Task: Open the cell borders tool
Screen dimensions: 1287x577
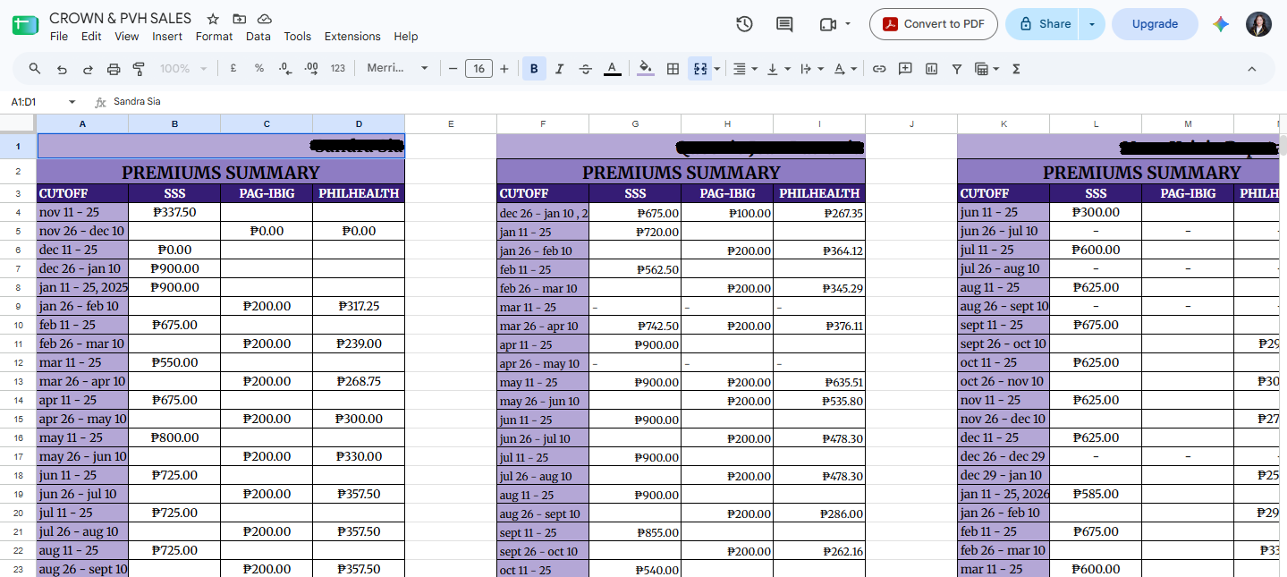Action: pos(673,69)
